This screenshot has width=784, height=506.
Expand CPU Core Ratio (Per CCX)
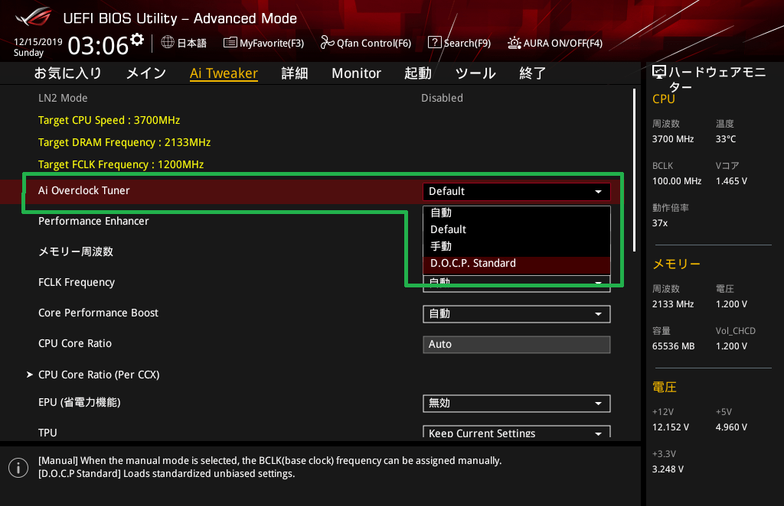click(x=99, y=375)
